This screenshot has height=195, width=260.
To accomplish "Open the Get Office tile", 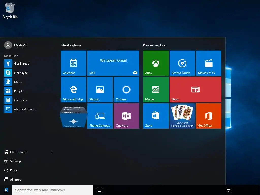I will [x=209, y=116].
